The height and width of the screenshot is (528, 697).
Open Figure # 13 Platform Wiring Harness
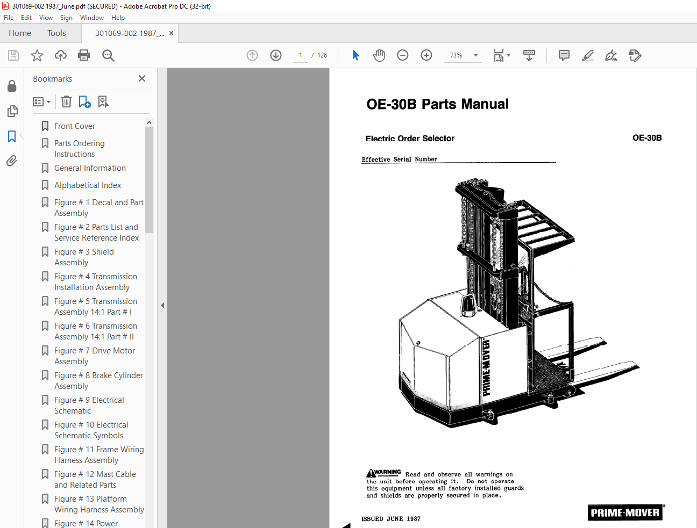99,504
